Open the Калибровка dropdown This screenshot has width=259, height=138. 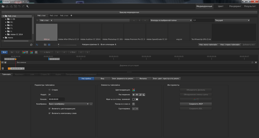point(69,104)
